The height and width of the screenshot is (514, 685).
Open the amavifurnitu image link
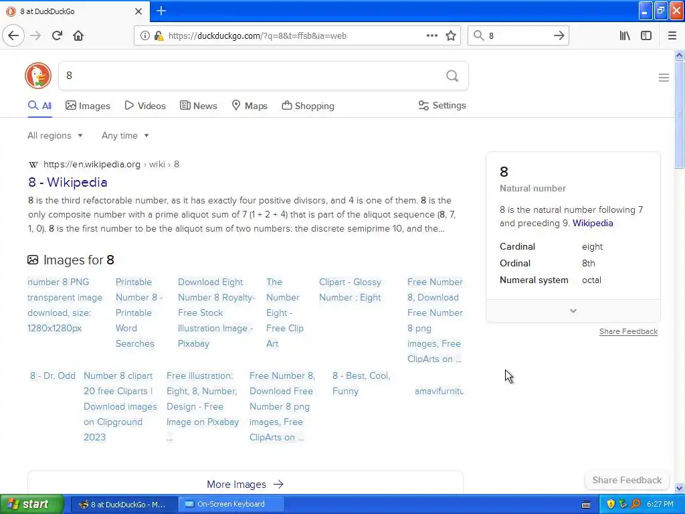coord(439,391)
